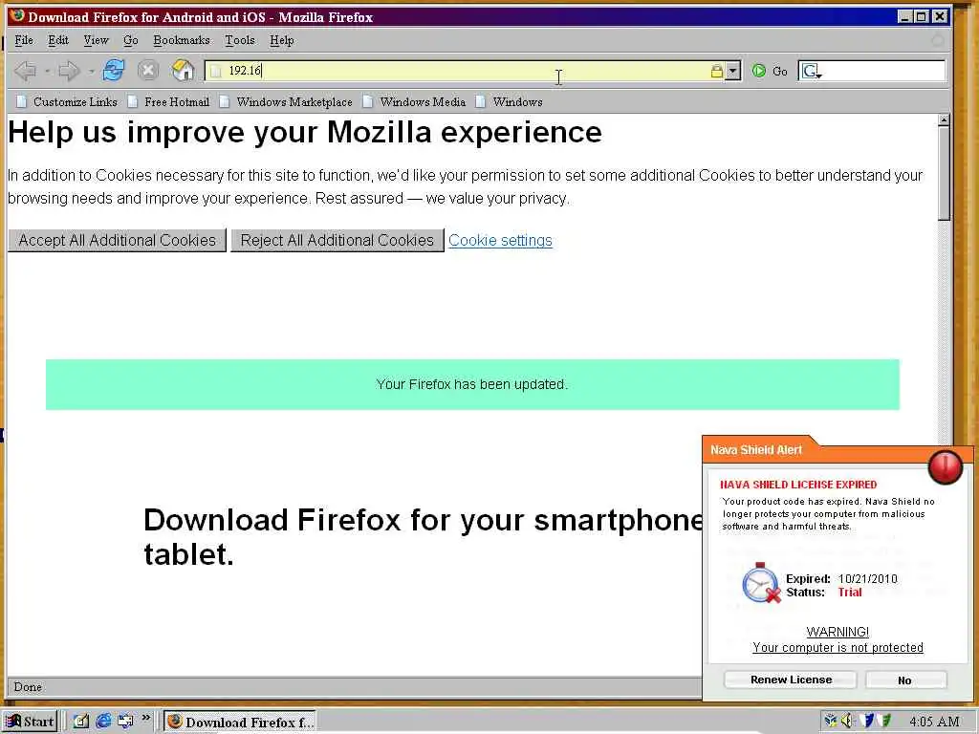The height and width of the screenshot is (734, 979).
Task: Click the page scrollbar up arrow
Action: (x=944, y=119)
